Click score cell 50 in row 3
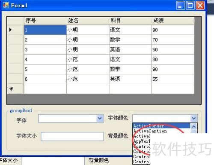Screen dimensions: 214x165 point(173,49)
